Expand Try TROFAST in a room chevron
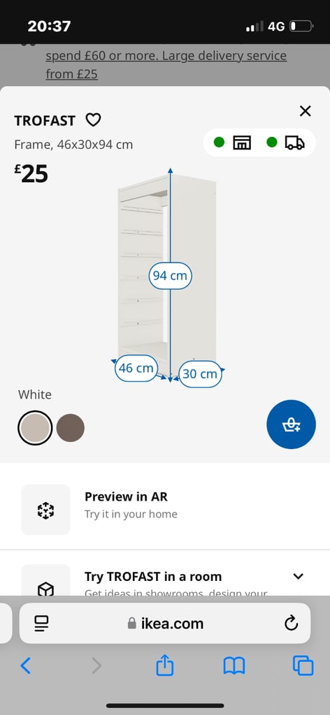Viewport: 330px width, 715px height. point(298,576)
